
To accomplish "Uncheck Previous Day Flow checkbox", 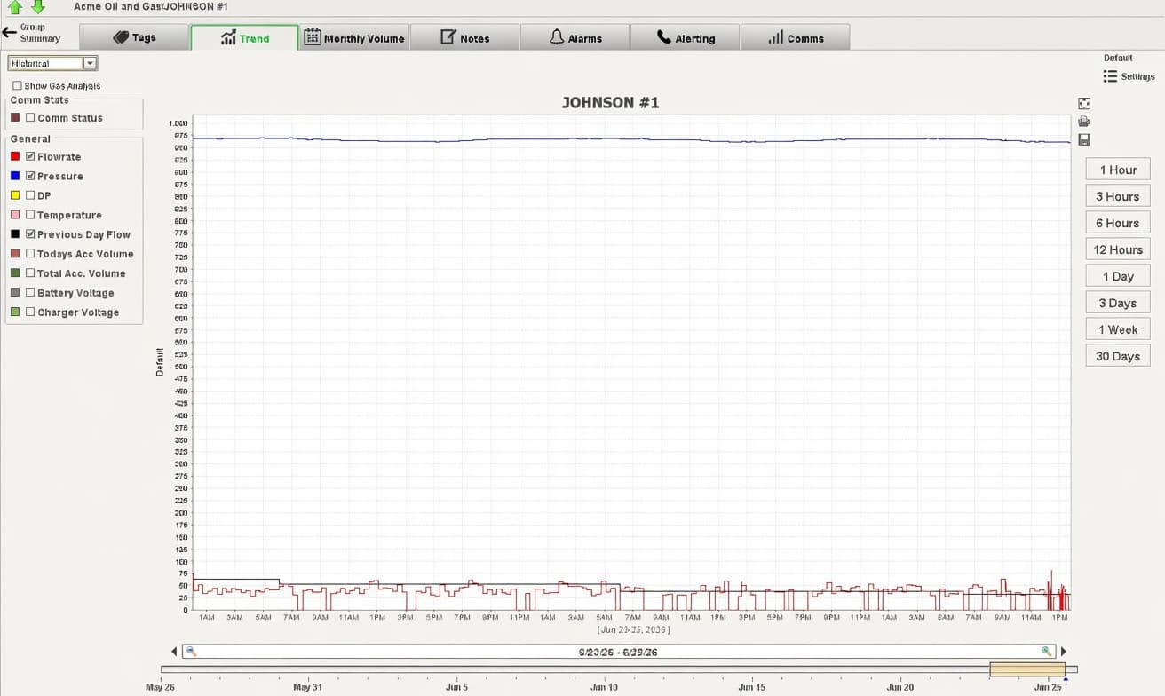I will (30, 234).
